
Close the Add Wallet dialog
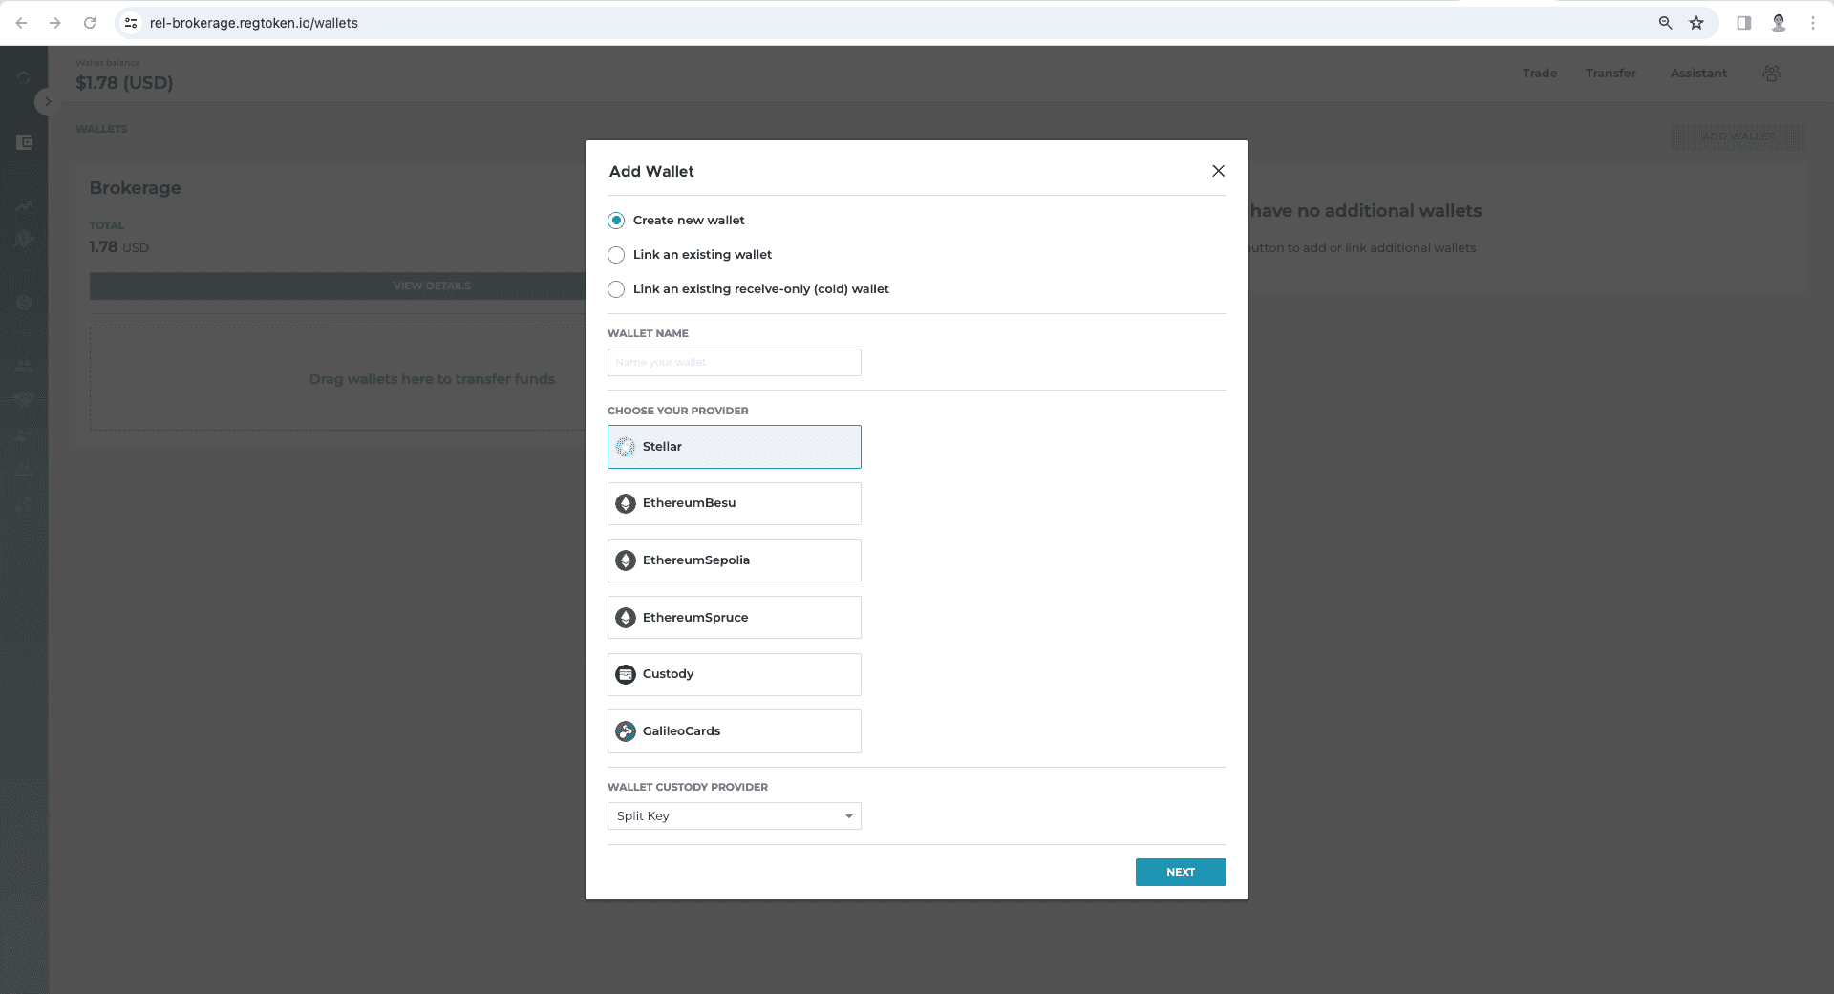click(1218, 171)
